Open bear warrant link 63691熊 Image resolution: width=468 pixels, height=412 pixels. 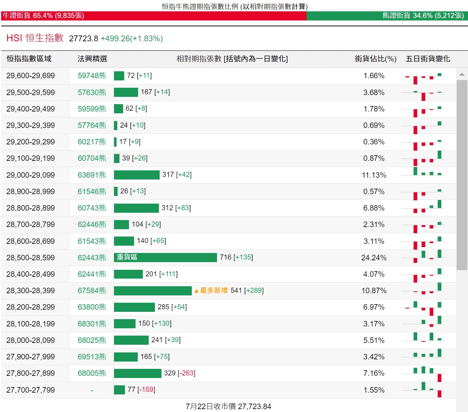pyautogui.click(x=92, y=175)
